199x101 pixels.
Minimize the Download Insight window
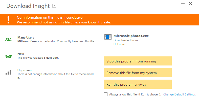[x=183, y=3]
